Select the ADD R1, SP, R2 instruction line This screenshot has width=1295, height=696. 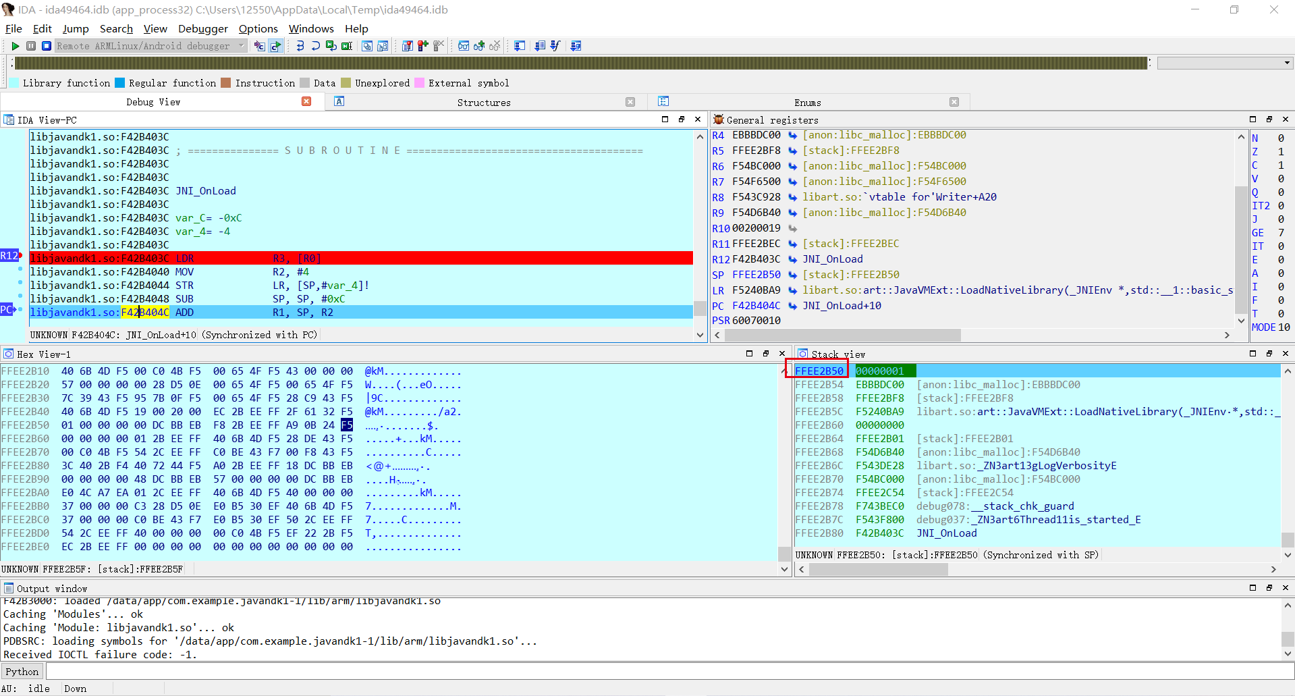tap(361, 312)
